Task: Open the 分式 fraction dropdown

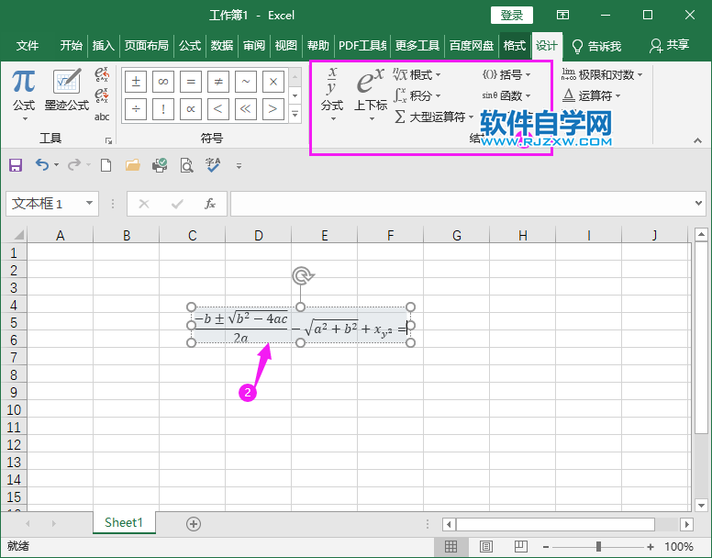Action: pos(332,95)
